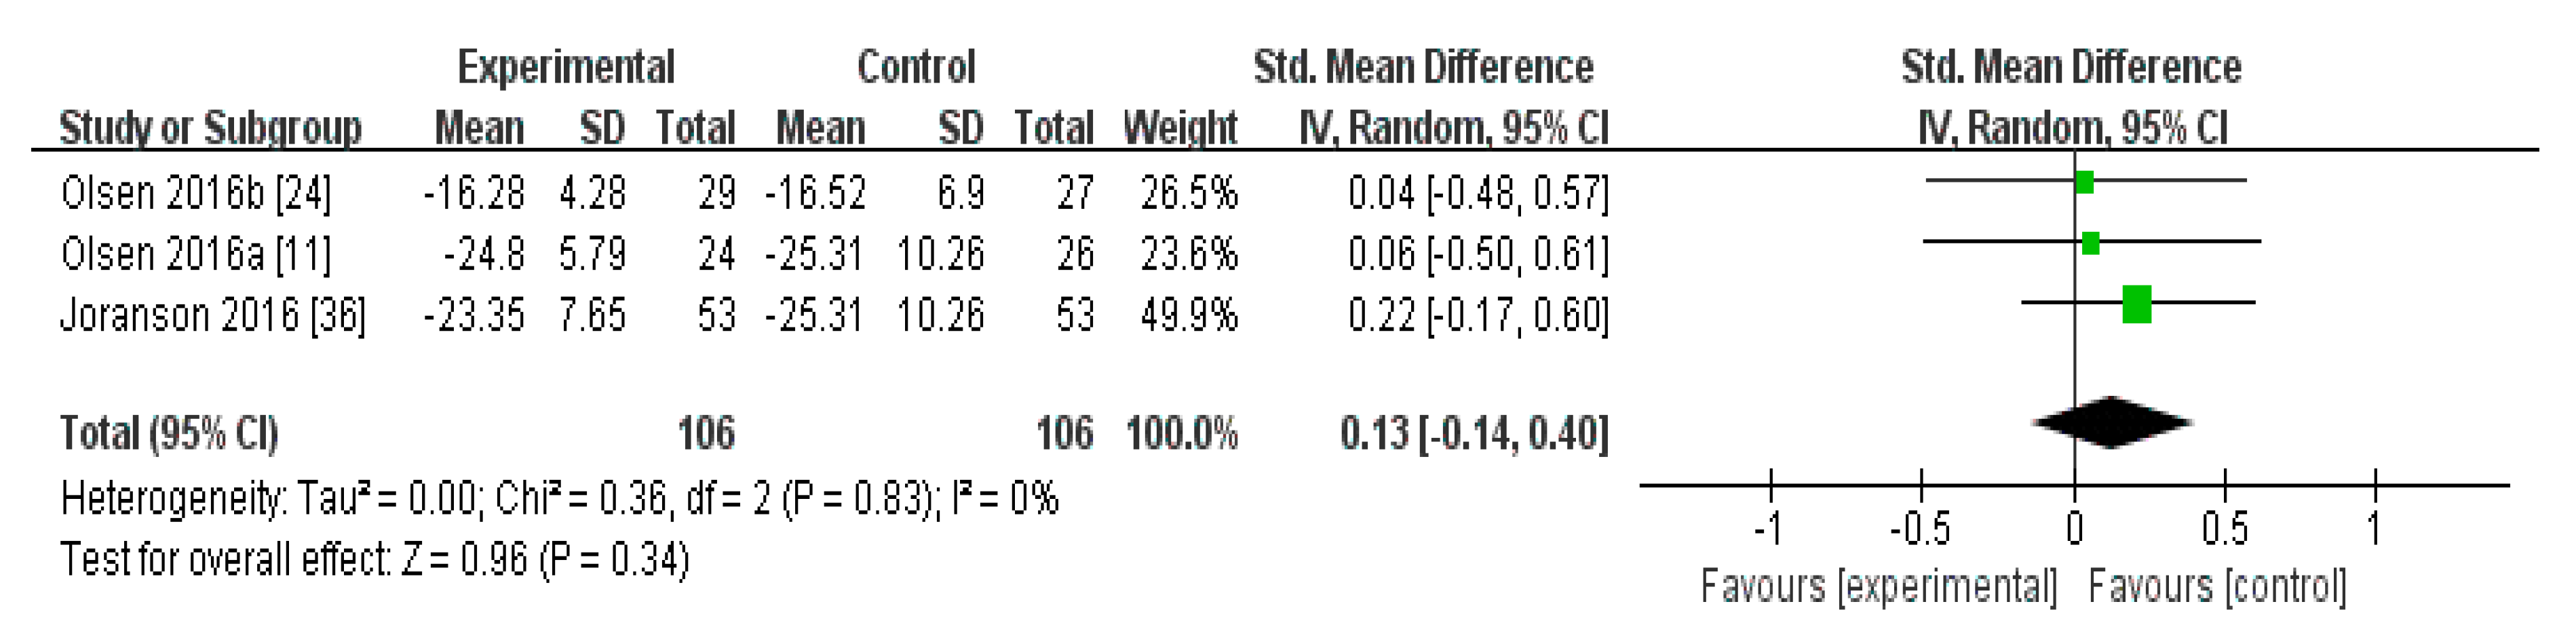Click the green square for Olsen 2016b

pos(2084,183)
